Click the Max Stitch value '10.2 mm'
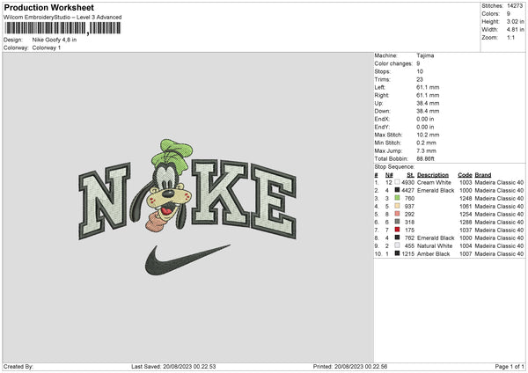 tap(428, 135)
